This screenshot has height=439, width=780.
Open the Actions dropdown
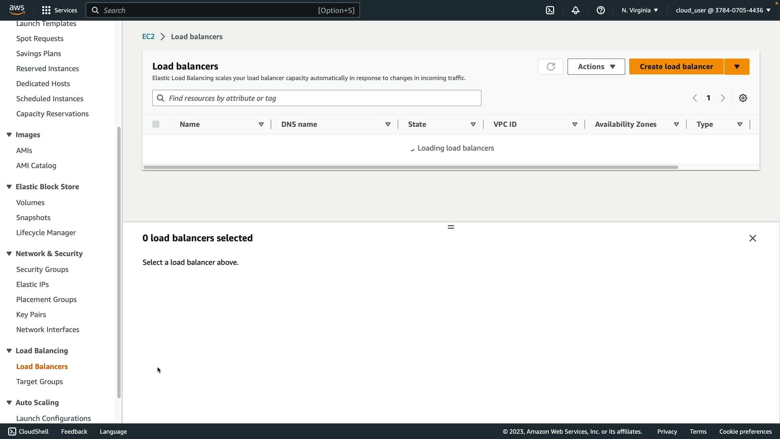pos(596,67)
